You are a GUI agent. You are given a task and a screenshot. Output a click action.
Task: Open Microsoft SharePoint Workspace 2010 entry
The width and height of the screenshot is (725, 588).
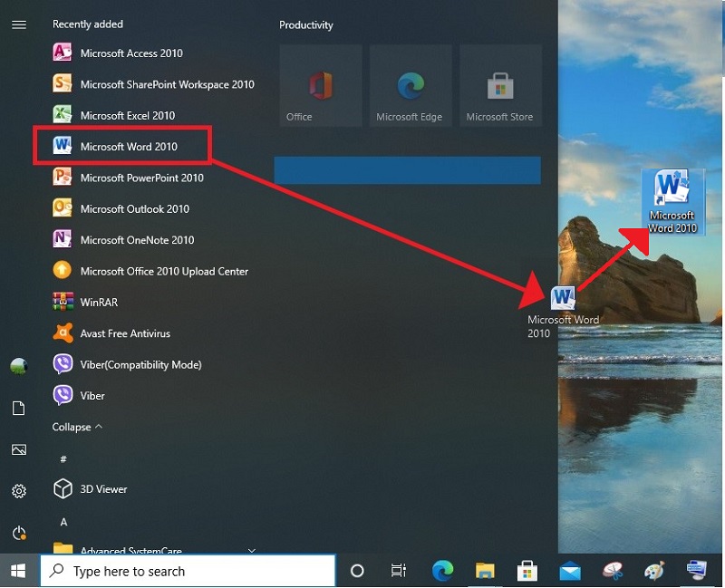167,85
